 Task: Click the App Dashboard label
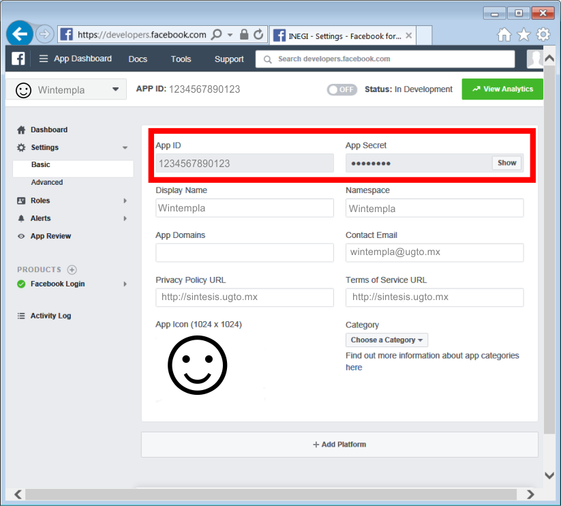(x=82, y=59)
